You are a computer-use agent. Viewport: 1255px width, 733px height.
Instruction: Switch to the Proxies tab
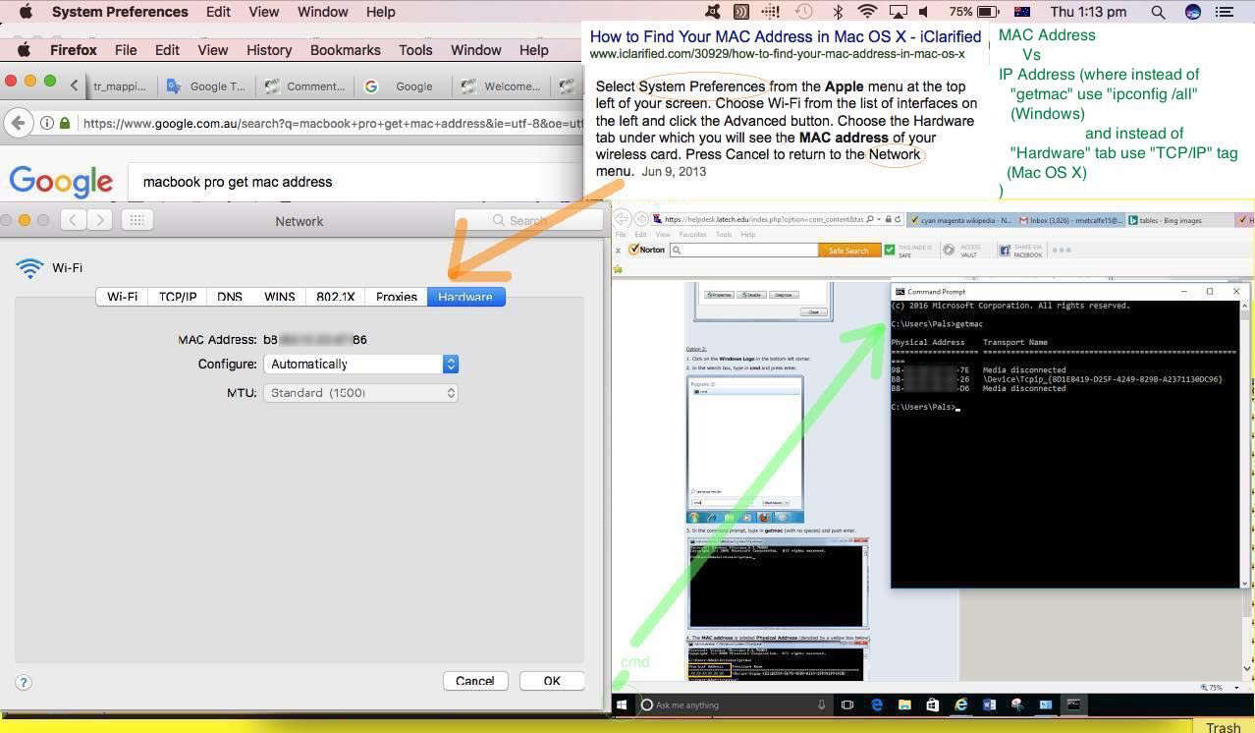click(x=397, y=297)
